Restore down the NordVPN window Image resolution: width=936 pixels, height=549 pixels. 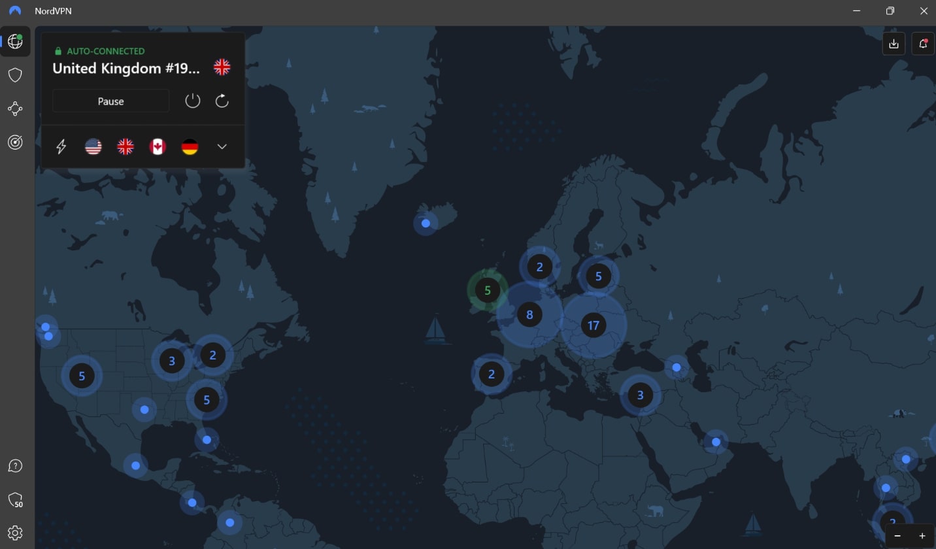tap(890, 11)
